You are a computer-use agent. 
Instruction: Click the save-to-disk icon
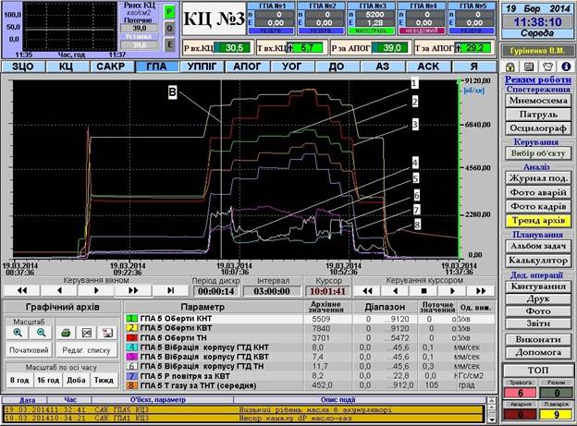click(x=107, y=333)
